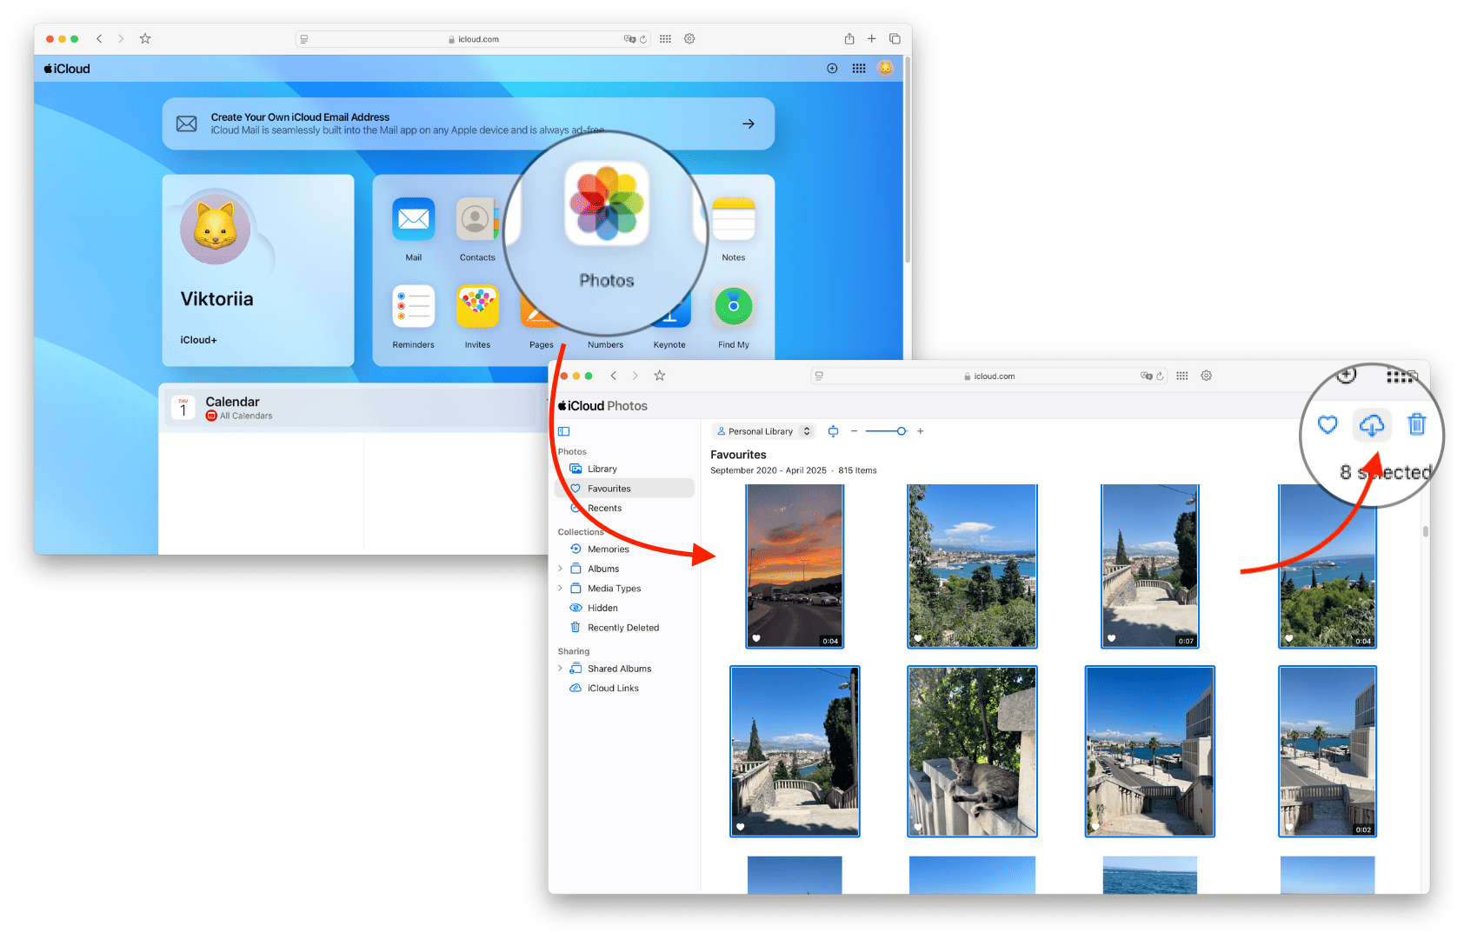Select Recents in the Photos sidebar

pos(624,509)
